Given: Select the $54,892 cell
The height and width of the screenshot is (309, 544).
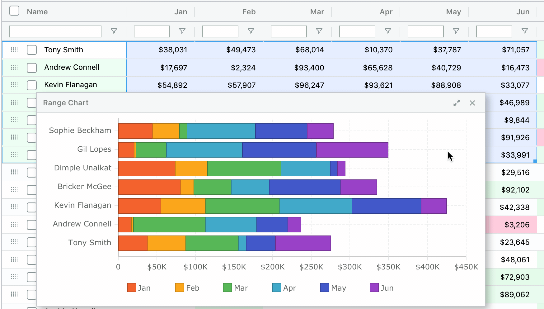Looking at the screenshot, I should [x=161, y=85].
